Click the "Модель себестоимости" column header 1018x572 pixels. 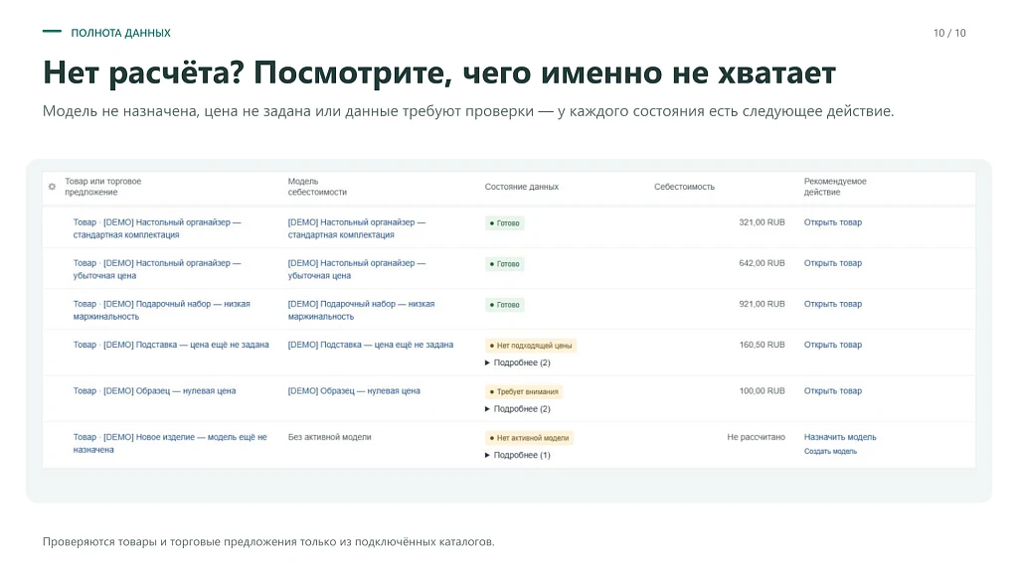317,187
